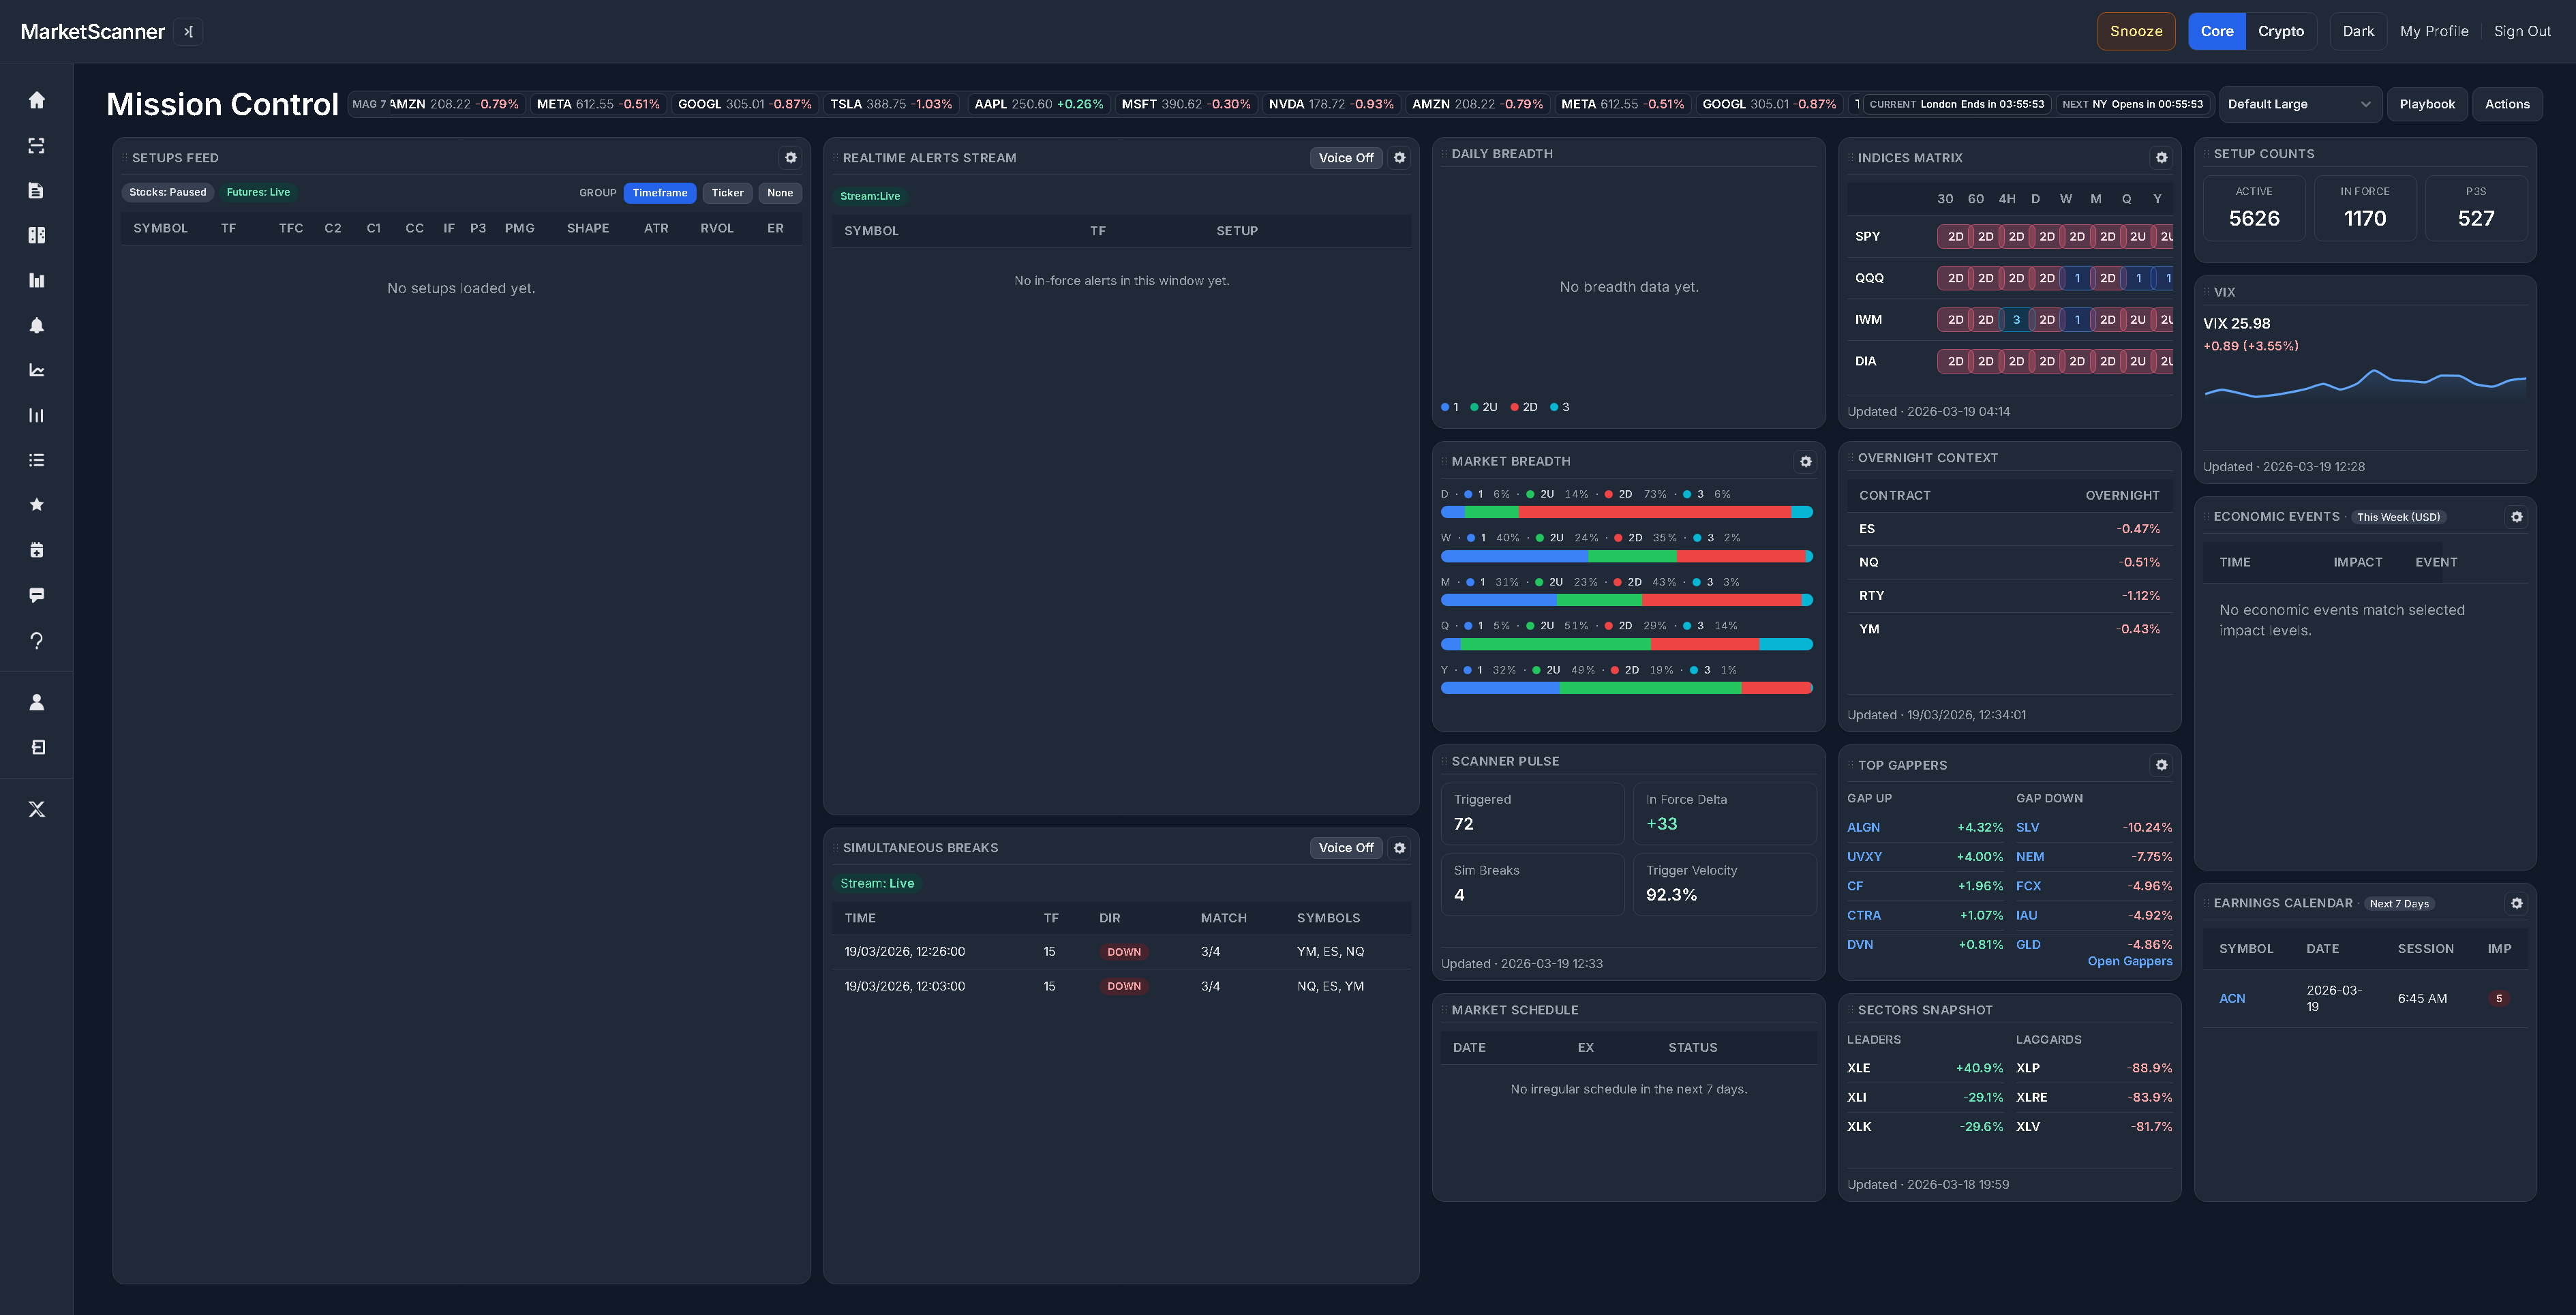The image size is (2576, 1315).
Task: Open Economic Events filter settings gear
Action: tap(2516, 517)
